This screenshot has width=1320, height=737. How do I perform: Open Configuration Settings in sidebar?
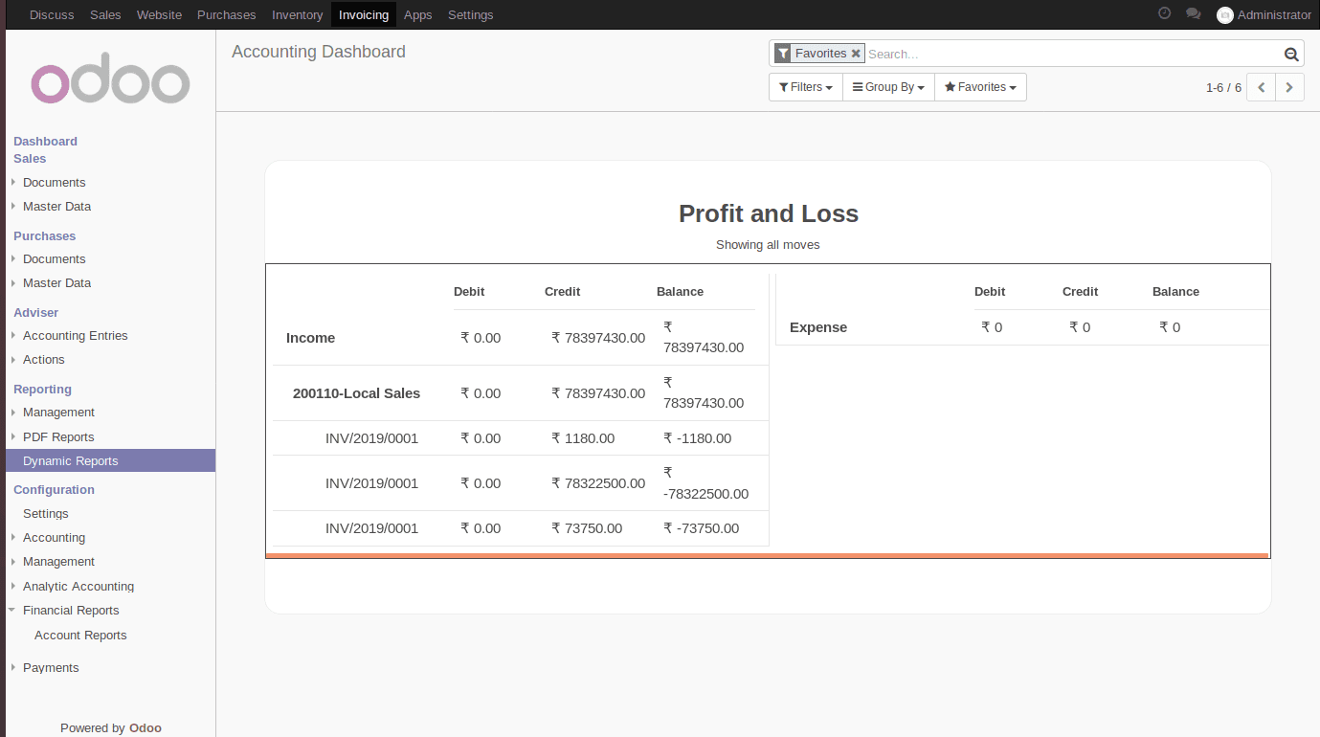tap(46, 513)
